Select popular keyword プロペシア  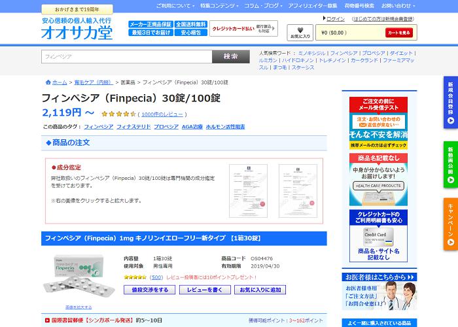374,53
